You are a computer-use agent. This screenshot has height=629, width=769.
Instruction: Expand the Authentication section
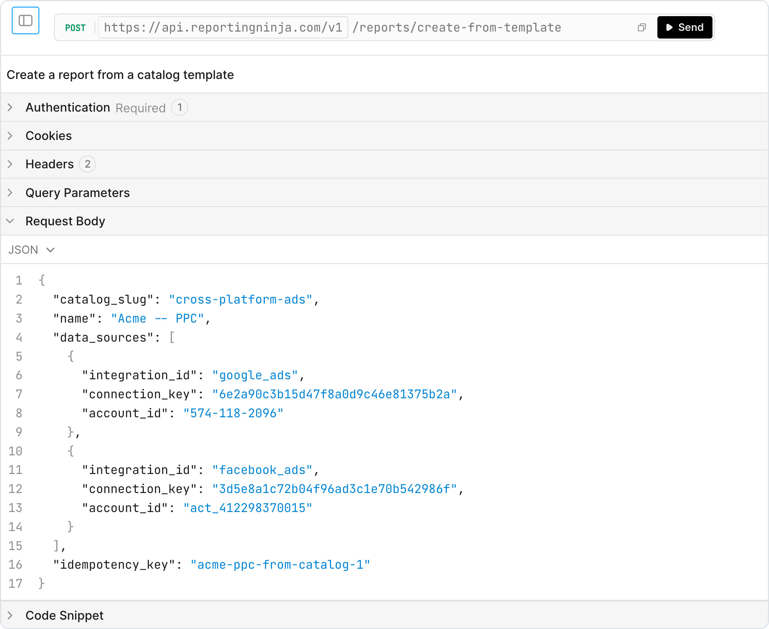pos(385,108)
